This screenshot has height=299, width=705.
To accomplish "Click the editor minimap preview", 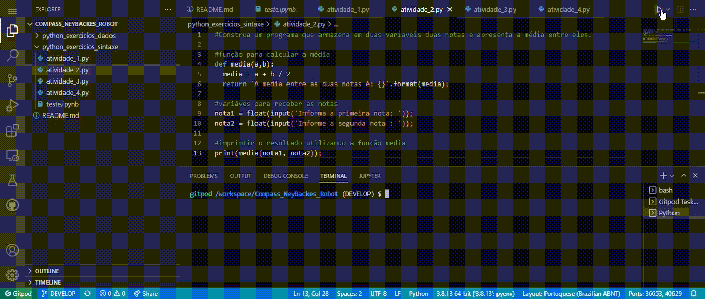I will point(669,37).
